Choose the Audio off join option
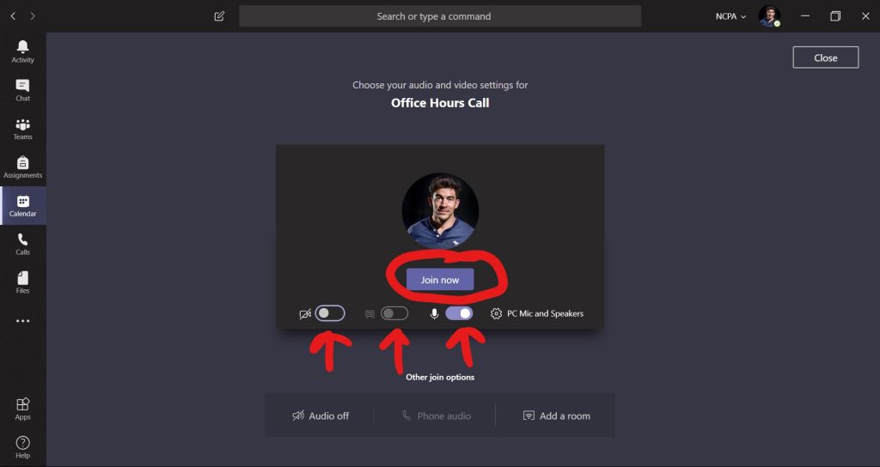The width and height of the screenshot is (880, 467). point(321,415)
